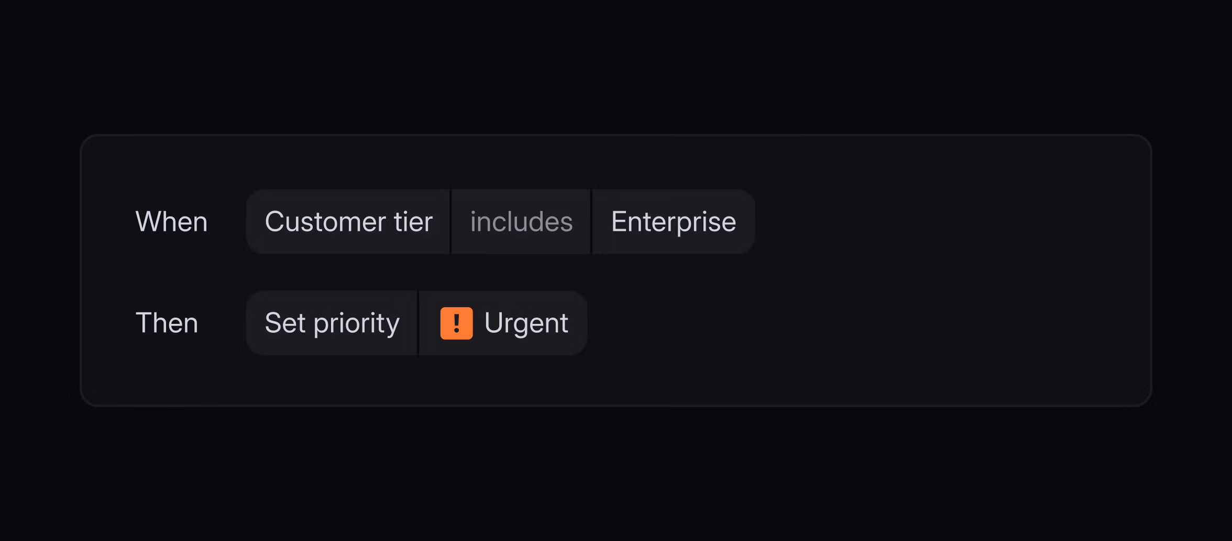Click the Then action label
This screenshot has height=541, width=1232.
click(167, 323)
